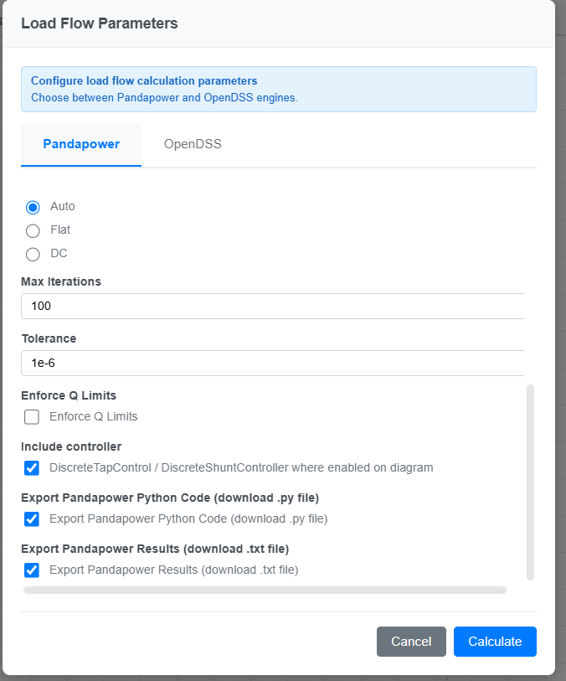Click the Cancel button
The width and height of the screenshot is (566, 681).
click(411, 641)
